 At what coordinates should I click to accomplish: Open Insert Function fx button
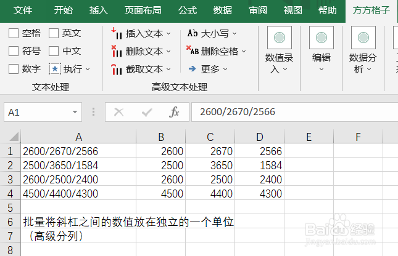(x=174, y=112)
